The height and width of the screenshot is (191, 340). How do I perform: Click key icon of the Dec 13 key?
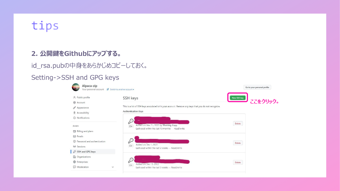pos(131,160)
